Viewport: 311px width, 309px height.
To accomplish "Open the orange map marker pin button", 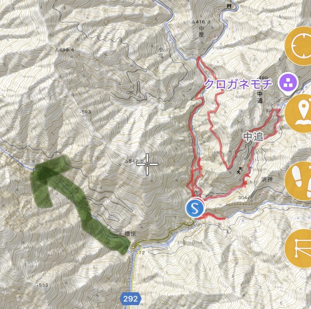I will pyautogui.click(x=299, y=114).
